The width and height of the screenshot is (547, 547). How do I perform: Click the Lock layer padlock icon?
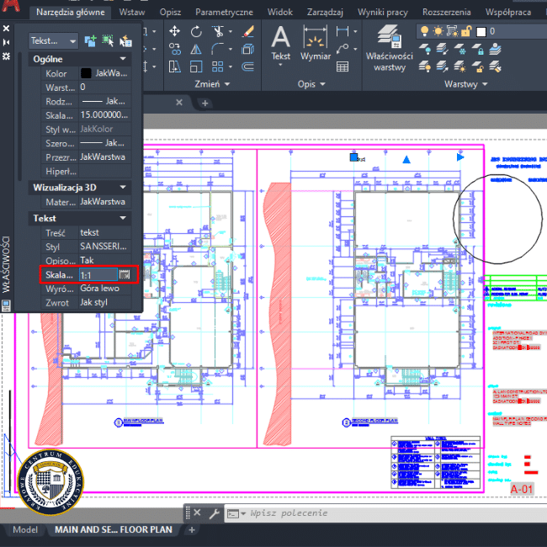click(478, 49)
